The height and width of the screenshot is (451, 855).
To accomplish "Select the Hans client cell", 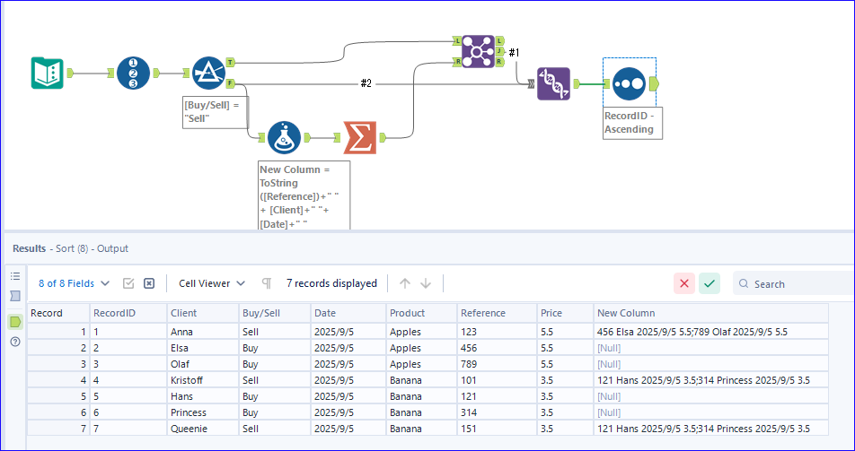I will pos(203,396).
